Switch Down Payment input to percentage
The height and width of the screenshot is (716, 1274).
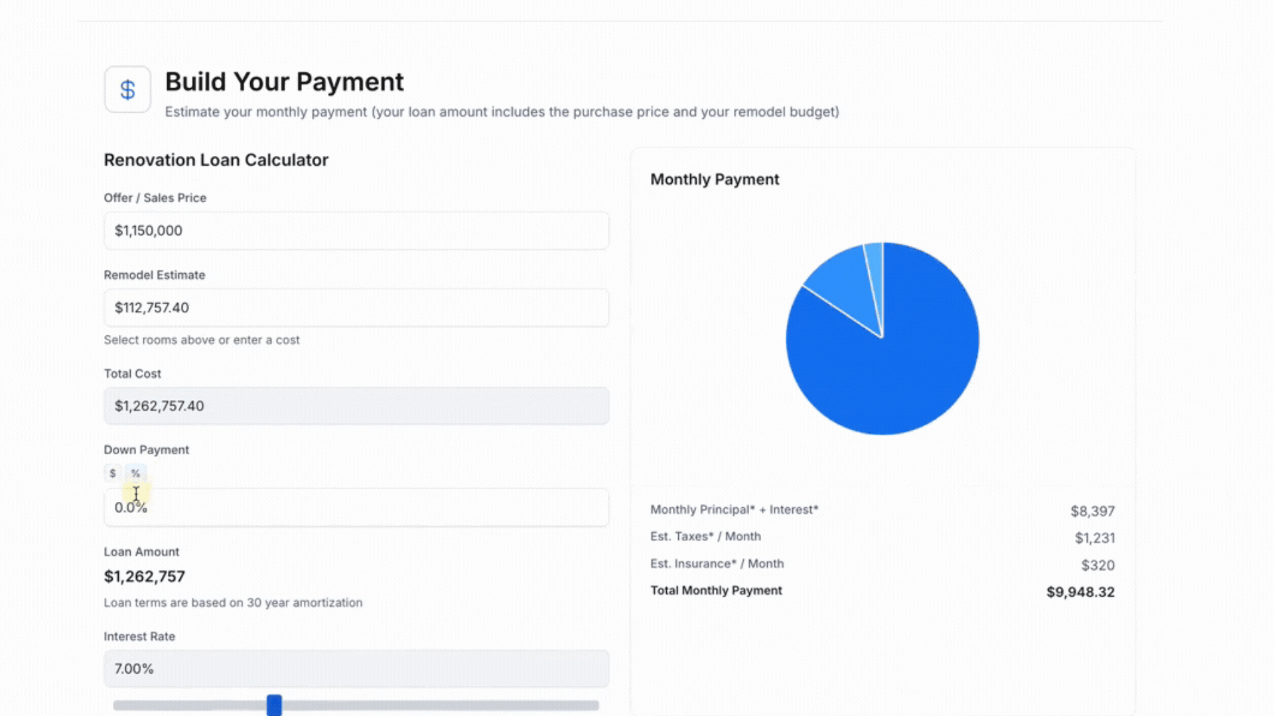tap(136, 473)
